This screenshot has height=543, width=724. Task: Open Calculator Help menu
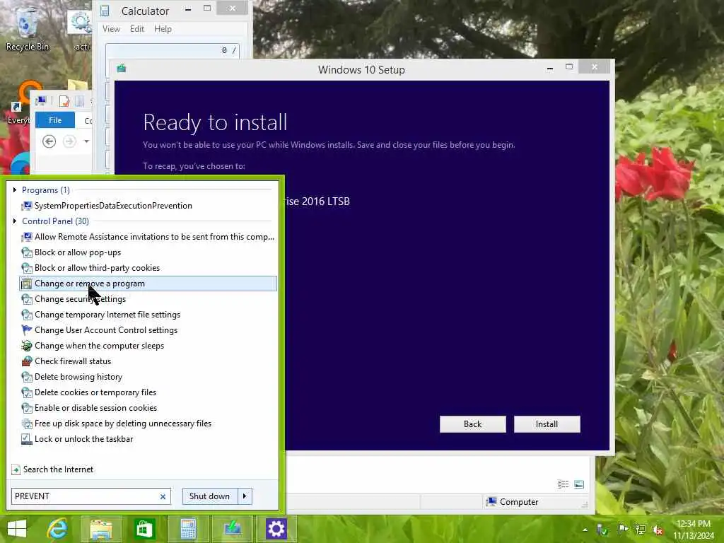click(x=163, y=28)
